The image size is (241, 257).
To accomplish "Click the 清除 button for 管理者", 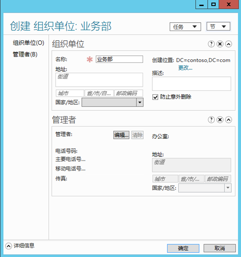I will pyautogui.click(x=137, y=135).
